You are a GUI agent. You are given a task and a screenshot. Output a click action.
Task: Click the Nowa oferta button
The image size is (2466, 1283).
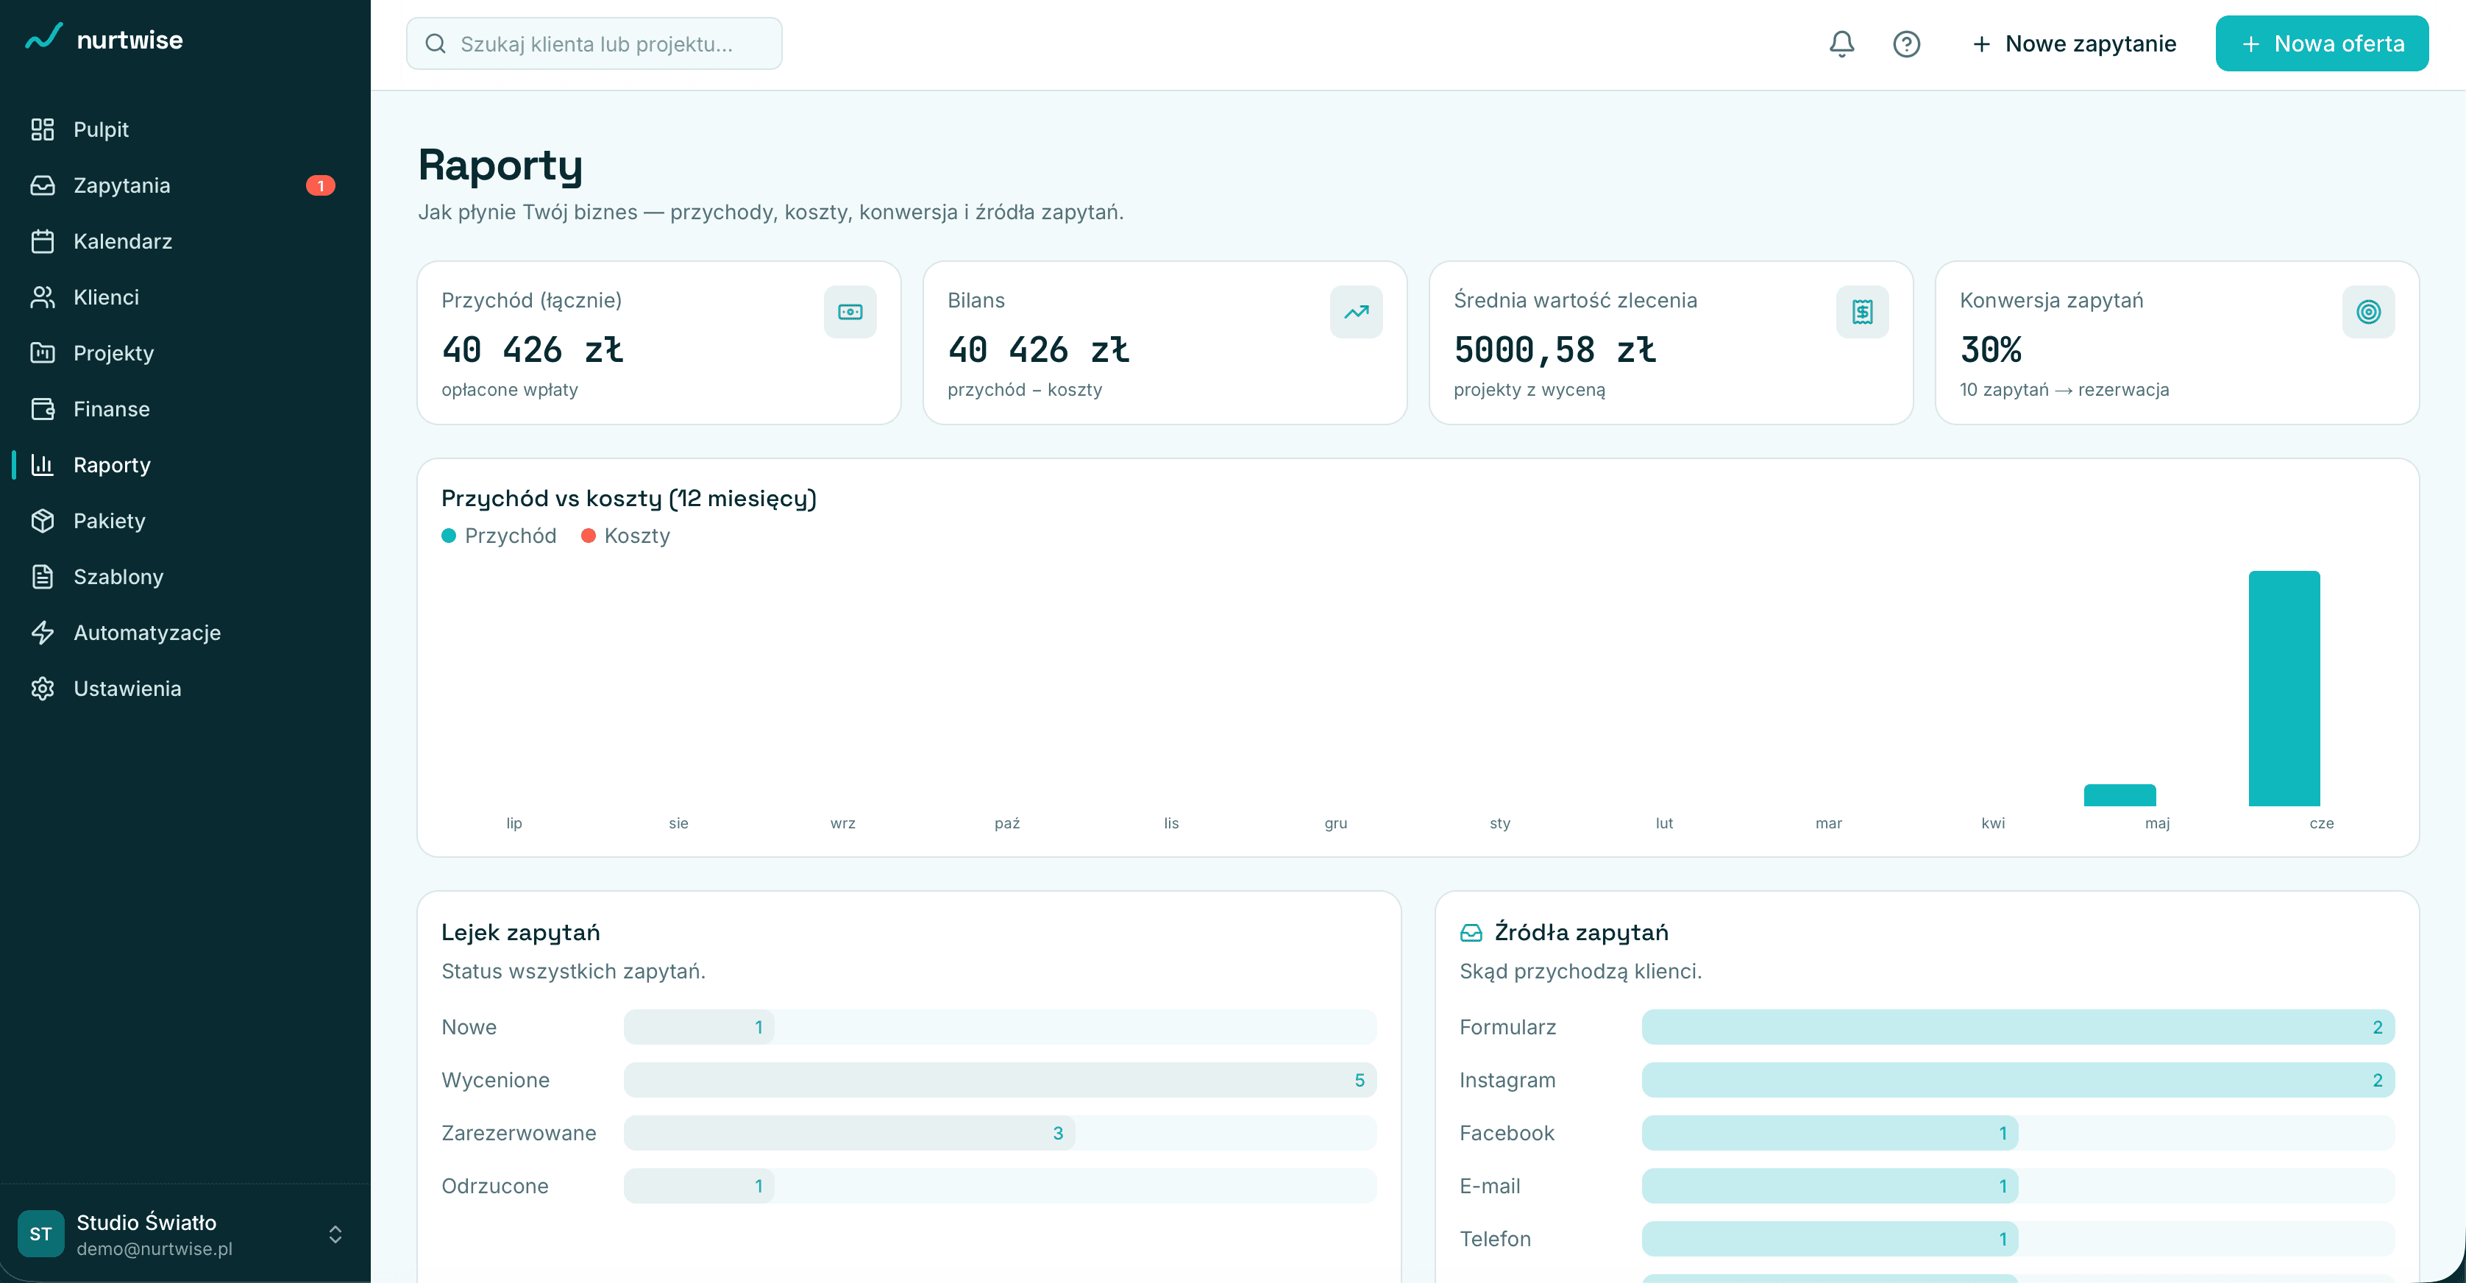2322,44
